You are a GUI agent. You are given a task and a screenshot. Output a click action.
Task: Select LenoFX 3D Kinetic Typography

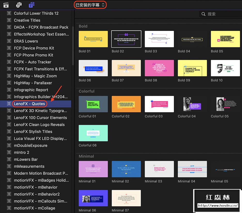(x=35, y=111)
